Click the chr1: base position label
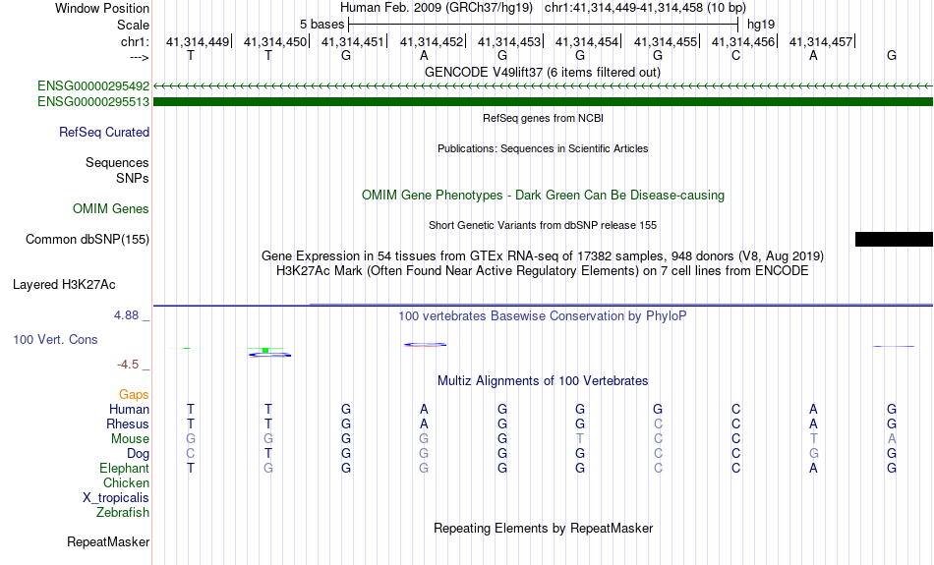 click(x=136, y=41)
